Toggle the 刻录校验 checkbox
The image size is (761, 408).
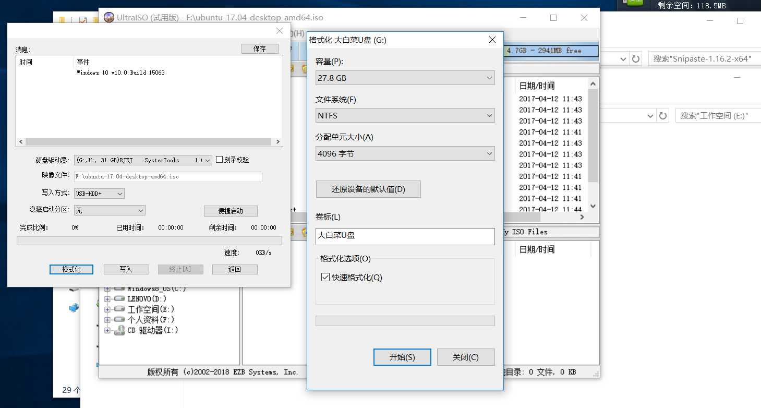(x=220, y=160)
